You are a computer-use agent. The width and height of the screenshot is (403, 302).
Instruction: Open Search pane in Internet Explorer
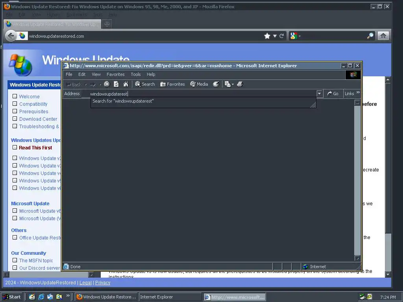145,84
